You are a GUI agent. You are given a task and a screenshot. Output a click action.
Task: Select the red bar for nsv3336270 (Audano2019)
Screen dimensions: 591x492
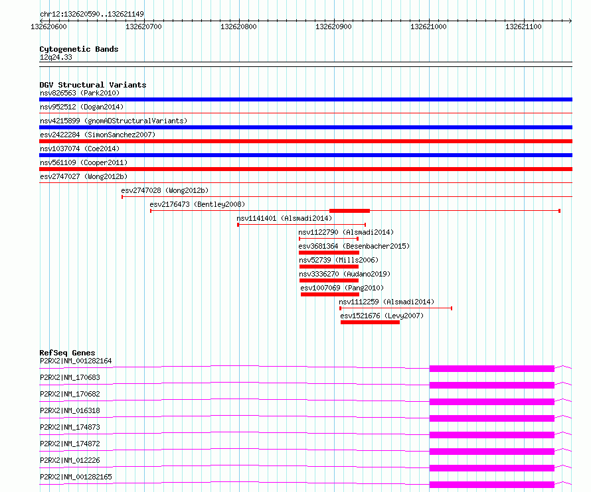coord(329,280)
